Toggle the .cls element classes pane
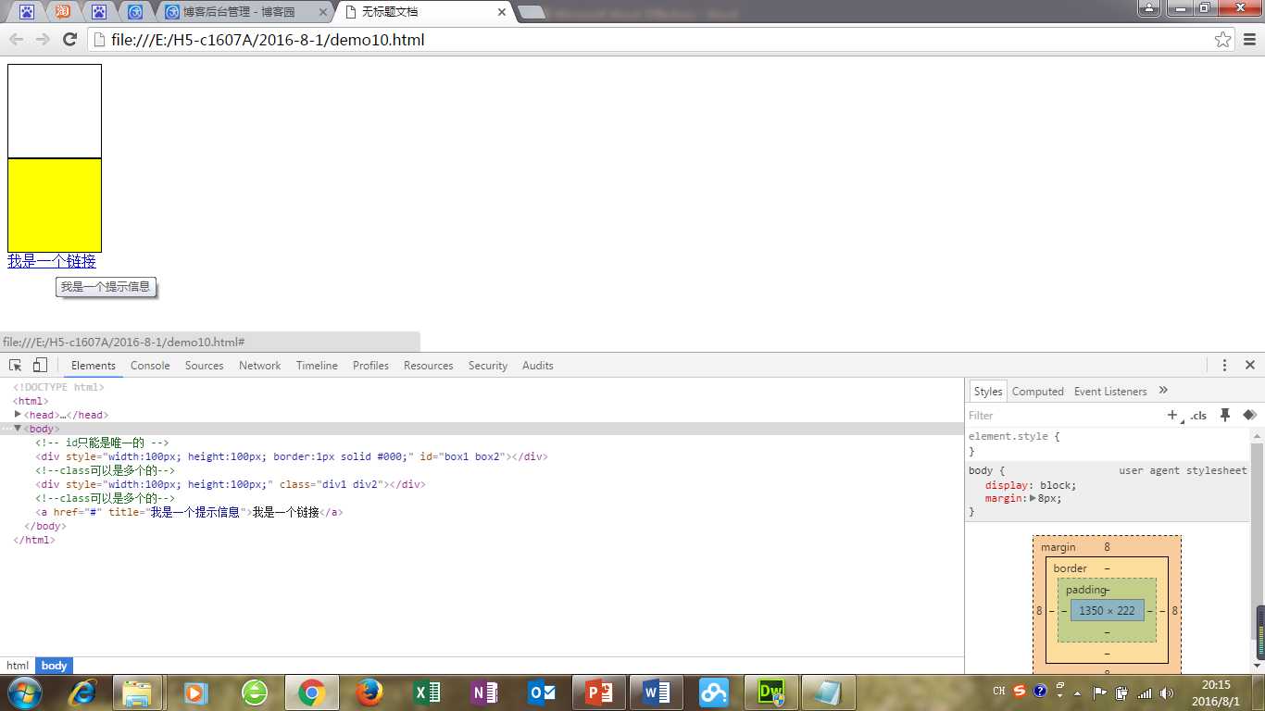This screenshot has width=1265, height=711. tap(1199, 416)
